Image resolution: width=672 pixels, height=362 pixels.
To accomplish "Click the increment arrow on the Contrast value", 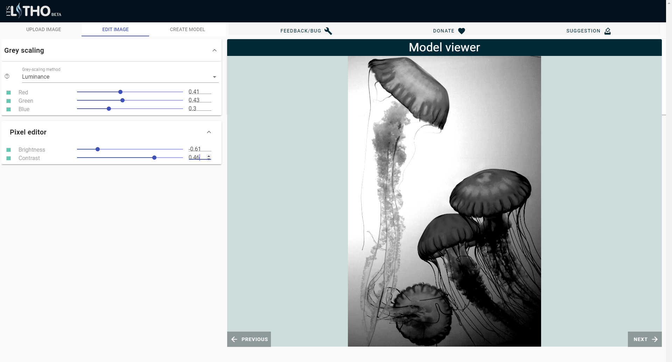I will click(x=209, y=155).
